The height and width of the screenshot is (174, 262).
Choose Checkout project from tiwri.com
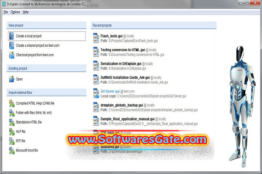[x=35, y=55]
